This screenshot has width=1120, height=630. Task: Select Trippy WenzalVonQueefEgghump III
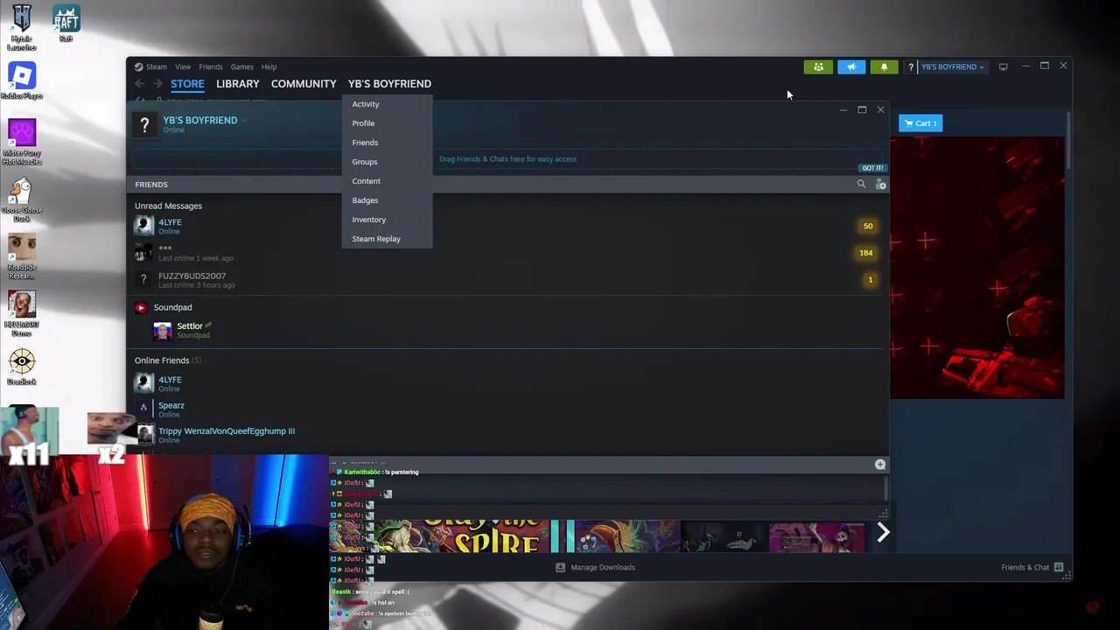(507, 435)
